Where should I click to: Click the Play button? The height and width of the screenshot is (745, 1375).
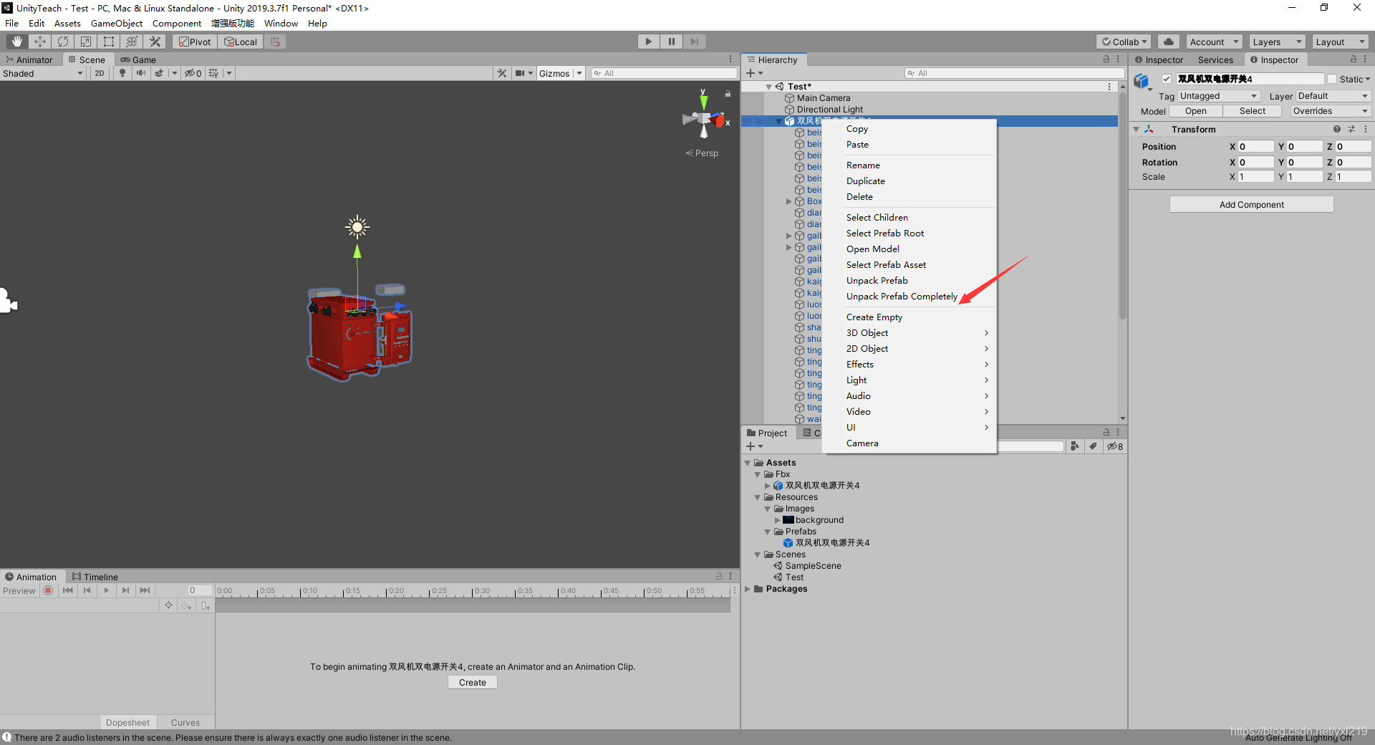tap(648, 42)
